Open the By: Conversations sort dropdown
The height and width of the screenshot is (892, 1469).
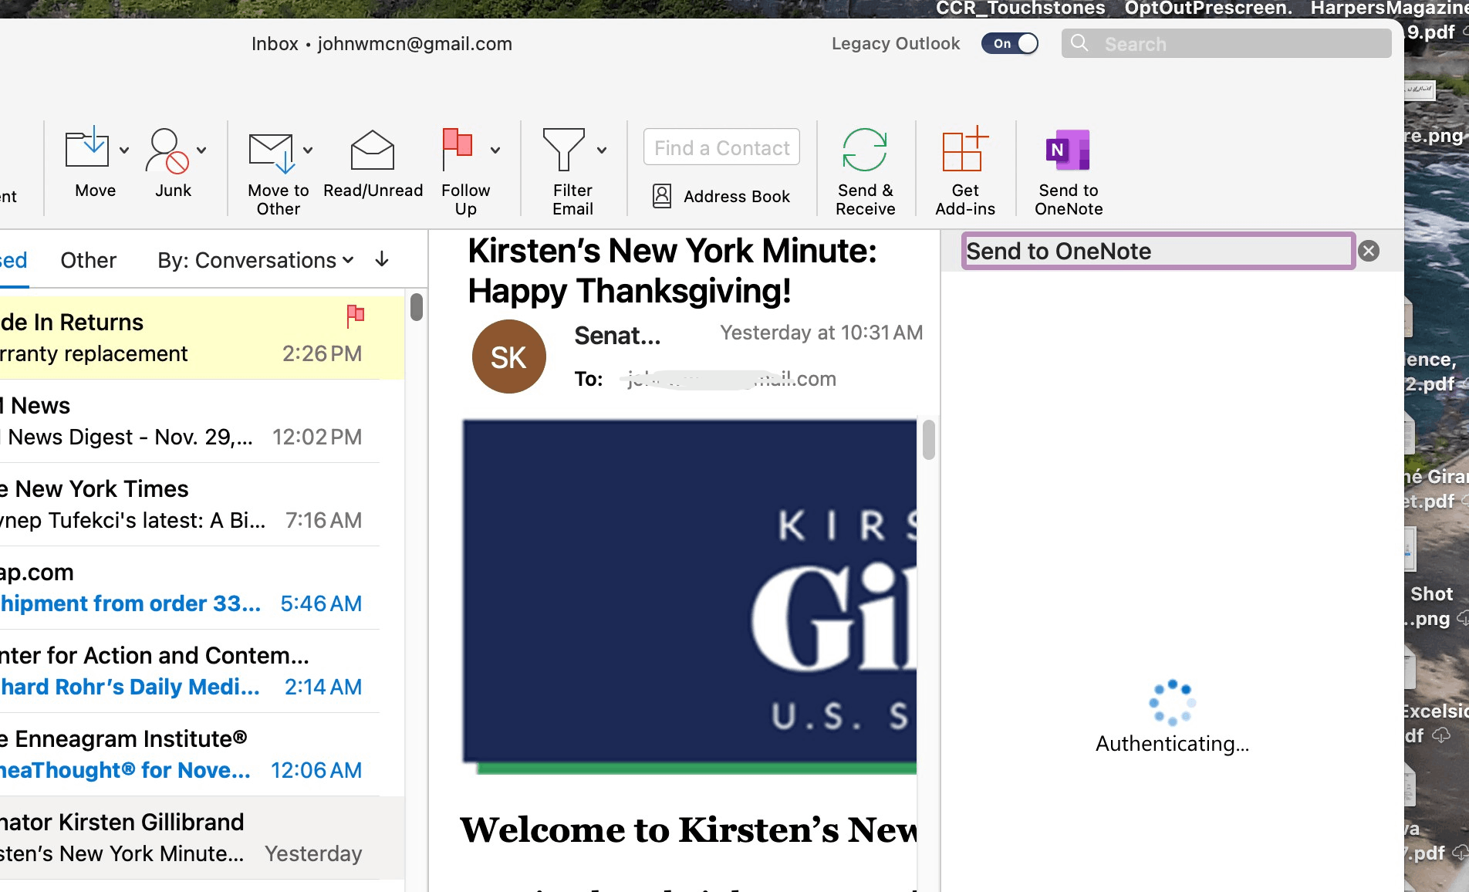click(x=255, y=260)
